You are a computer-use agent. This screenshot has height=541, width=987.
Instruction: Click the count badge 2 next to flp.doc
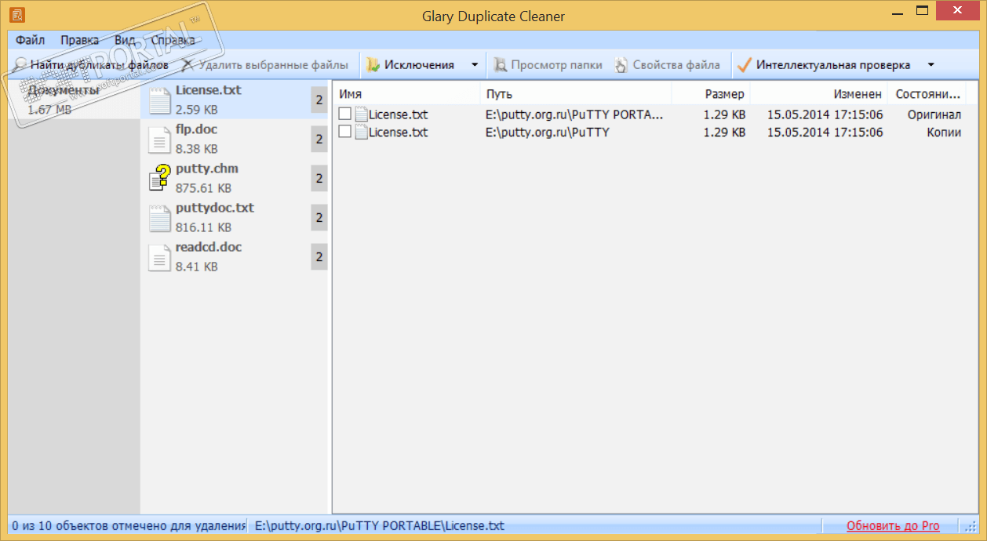tap(319, 140)
